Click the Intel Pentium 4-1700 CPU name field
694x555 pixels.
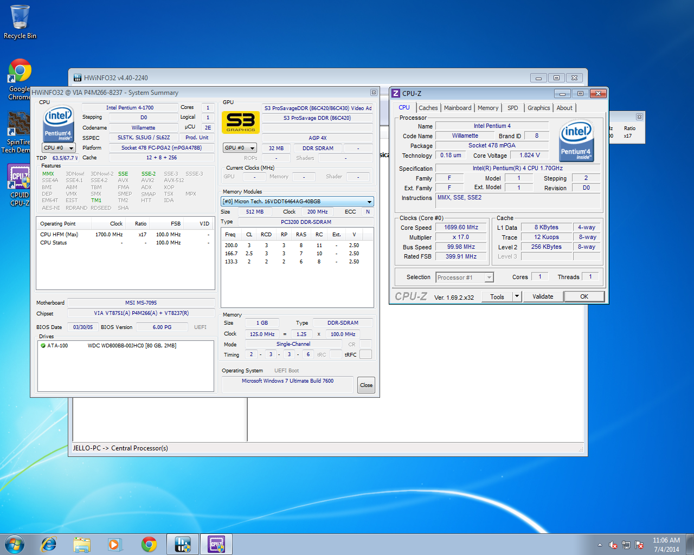click(130, 108)
